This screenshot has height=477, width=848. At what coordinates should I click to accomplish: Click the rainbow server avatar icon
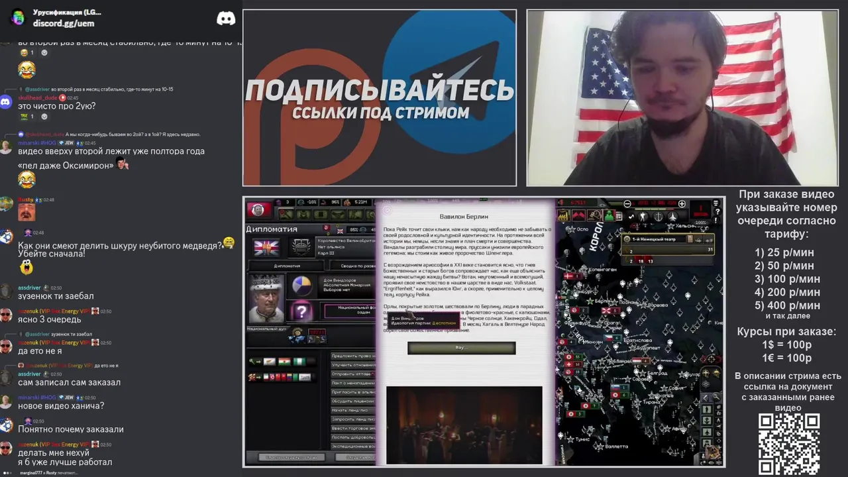tap(18, 17)
